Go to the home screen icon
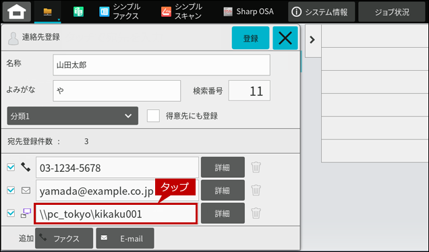This screenshot has height=252, width=429. click(x=17, y=11)
